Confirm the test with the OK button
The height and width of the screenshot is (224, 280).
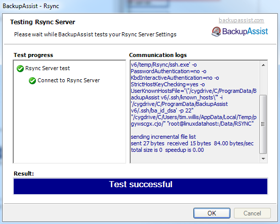[x=212, y=213]
